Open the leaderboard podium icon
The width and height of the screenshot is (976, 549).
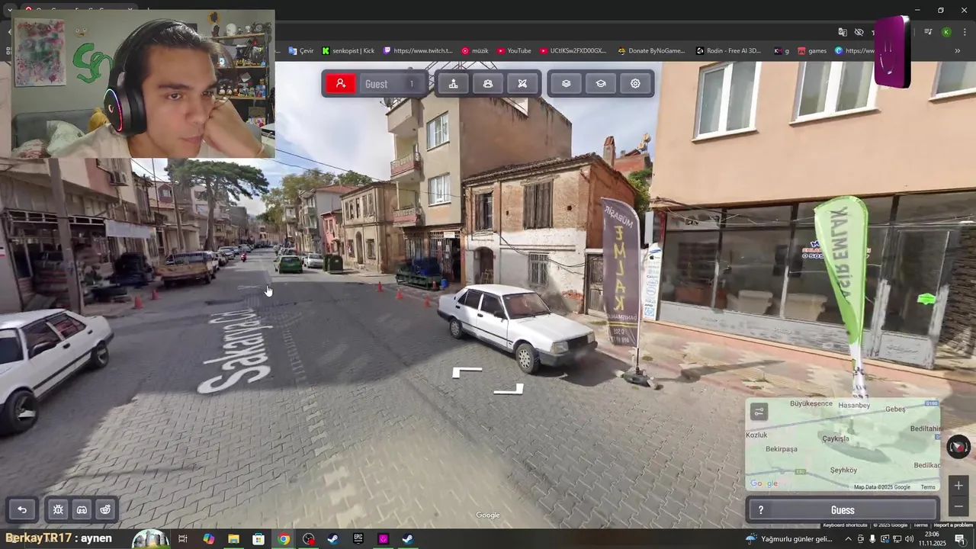(453, 84)
